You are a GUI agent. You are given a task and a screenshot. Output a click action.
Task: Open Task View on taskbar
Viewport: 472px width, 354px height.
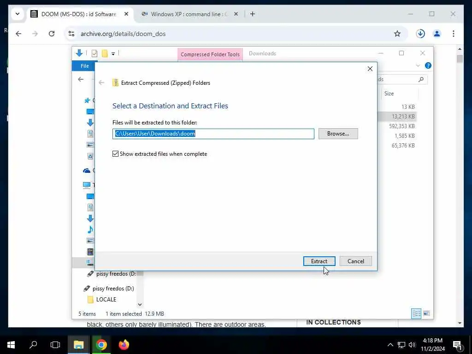coord(55,345)
